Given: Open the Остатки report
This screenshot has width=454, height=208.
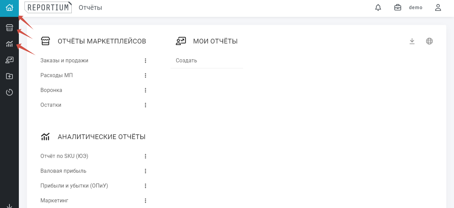Looking at the screenshot, I should (51, 105).
